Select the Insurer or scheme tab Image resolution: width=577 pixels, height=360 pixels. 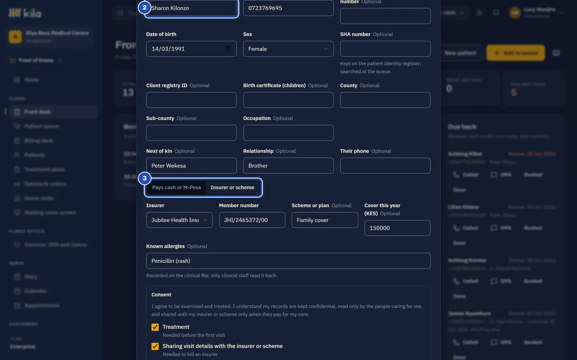(x=232, y=188)
